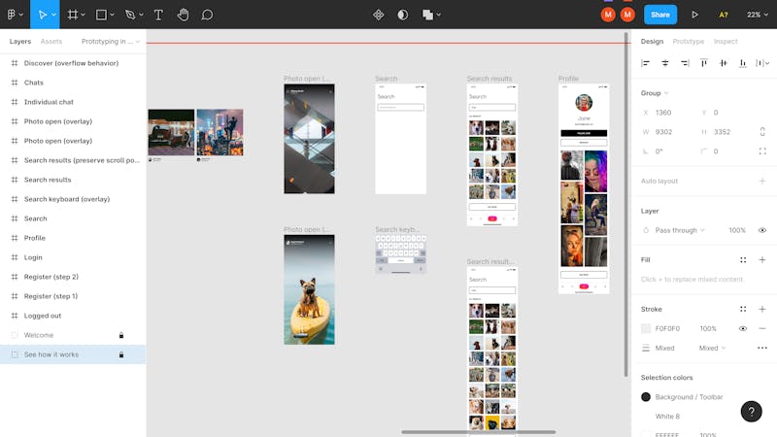
Task: Unlock the See how it works layer
Action: [120, 354]
